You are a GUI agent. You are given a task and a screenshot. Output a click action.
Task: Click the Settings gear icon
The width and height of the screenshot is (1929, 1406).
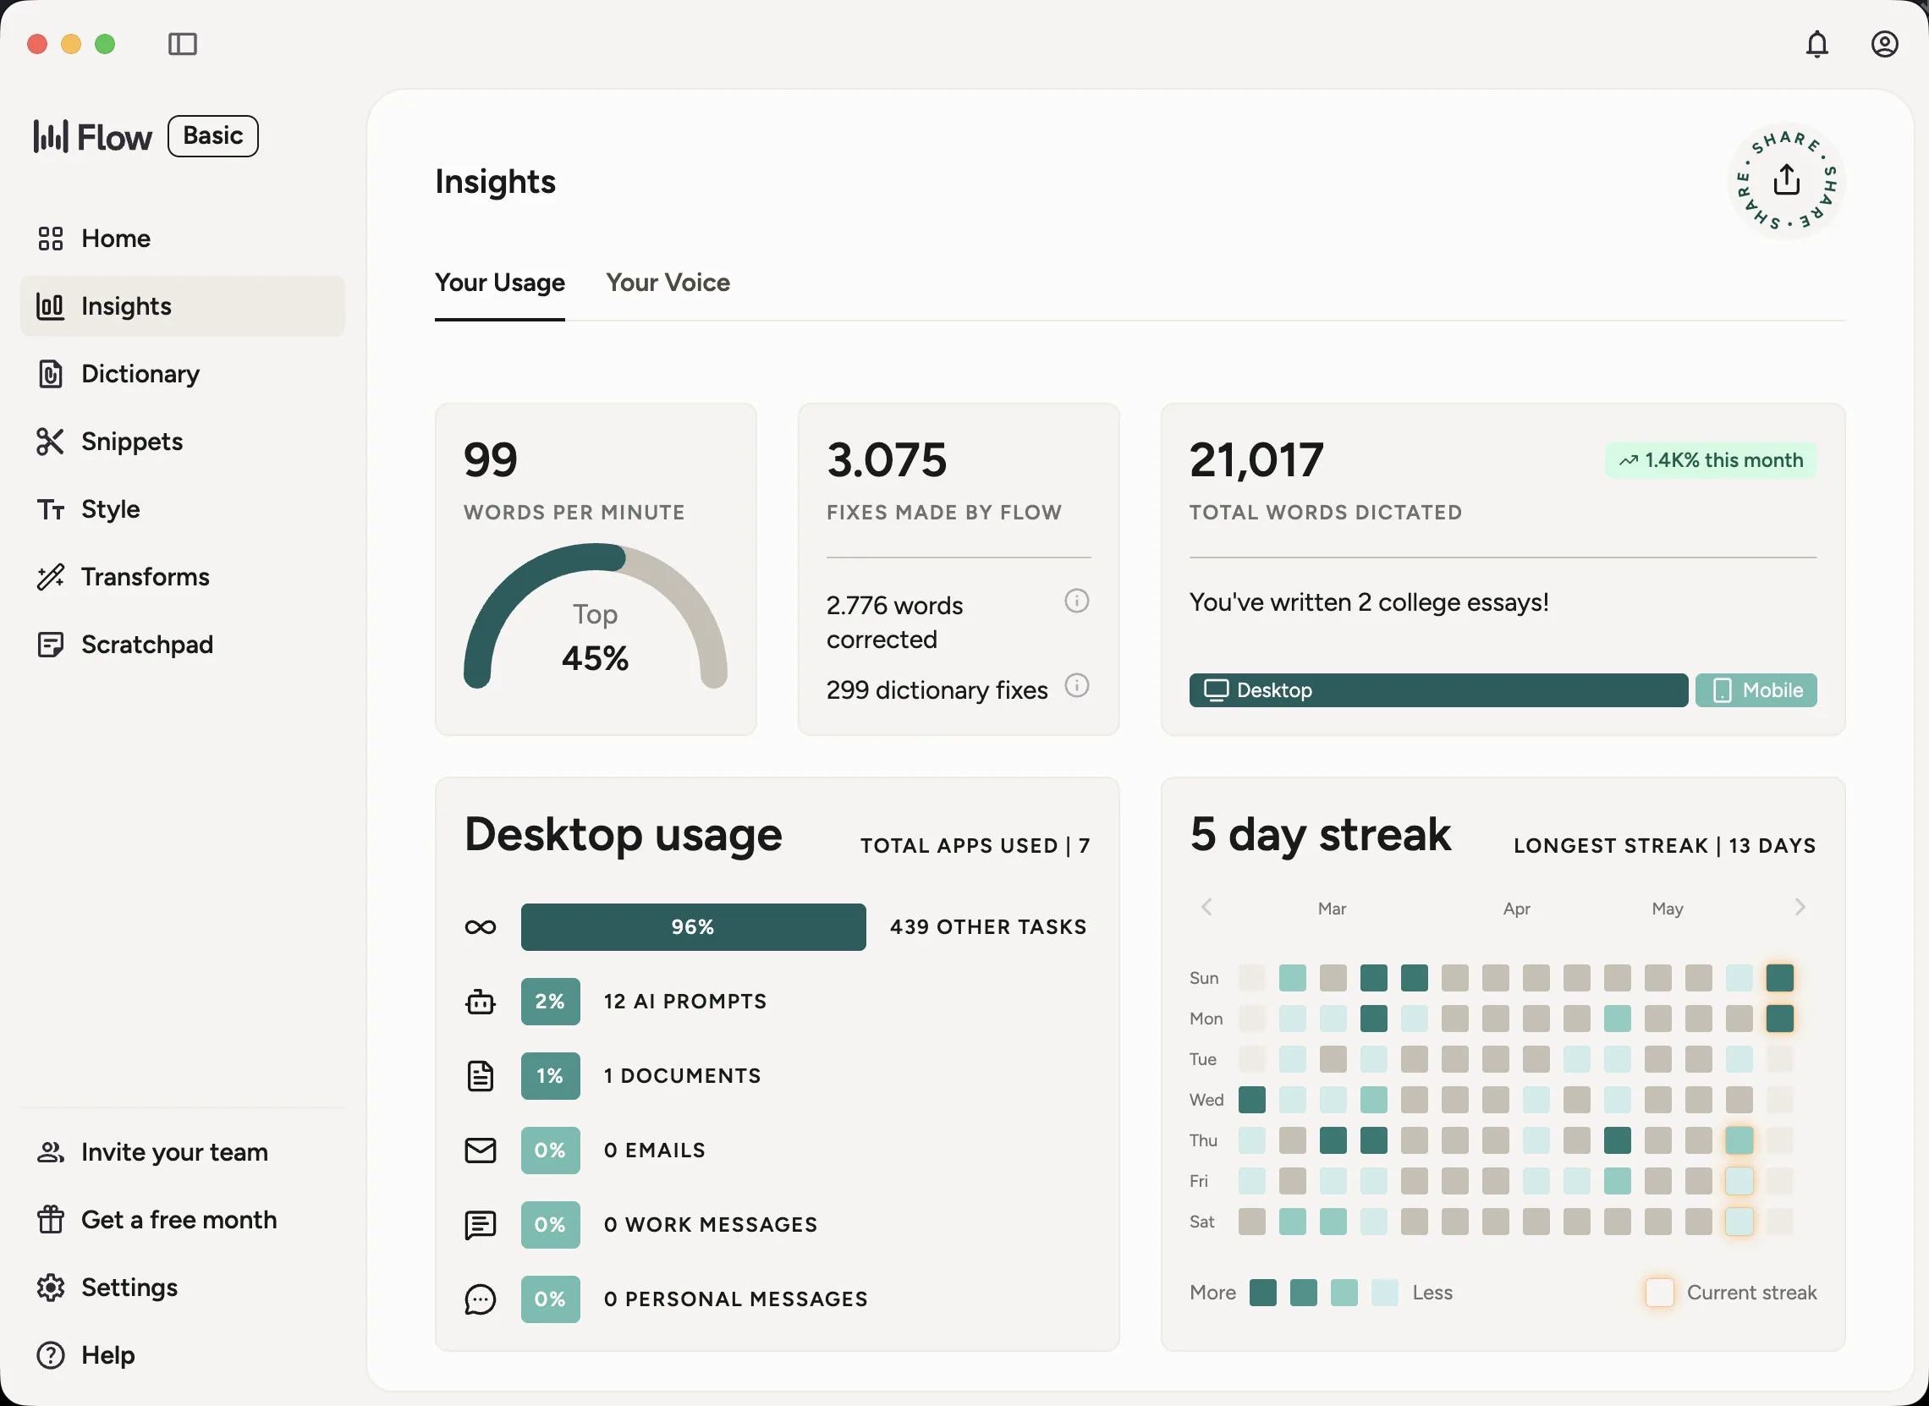(x=50, y=1287)
